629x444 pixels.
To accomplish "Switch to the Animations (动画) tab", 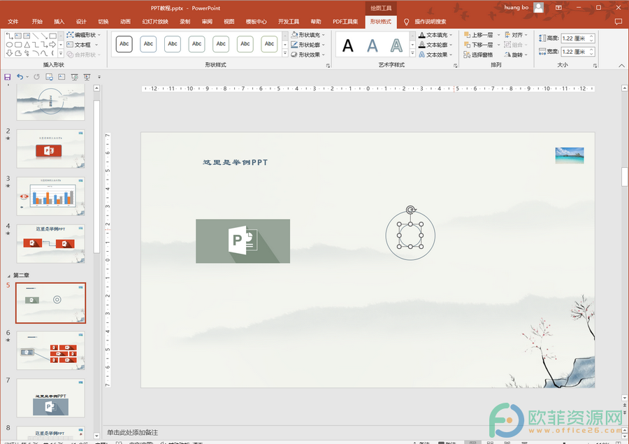I will (125, 21).
